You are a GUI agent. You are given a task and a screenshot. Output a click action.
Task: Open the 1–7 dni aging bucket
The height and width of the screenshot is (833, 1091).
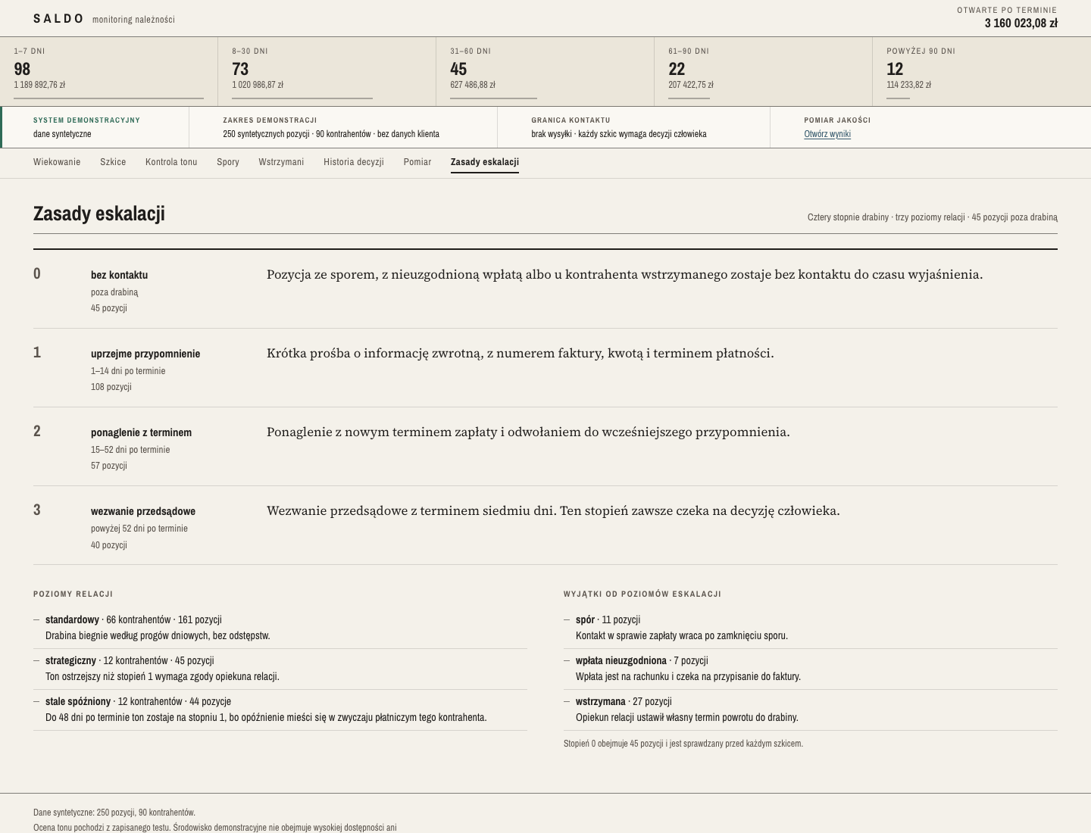(109, 71)
